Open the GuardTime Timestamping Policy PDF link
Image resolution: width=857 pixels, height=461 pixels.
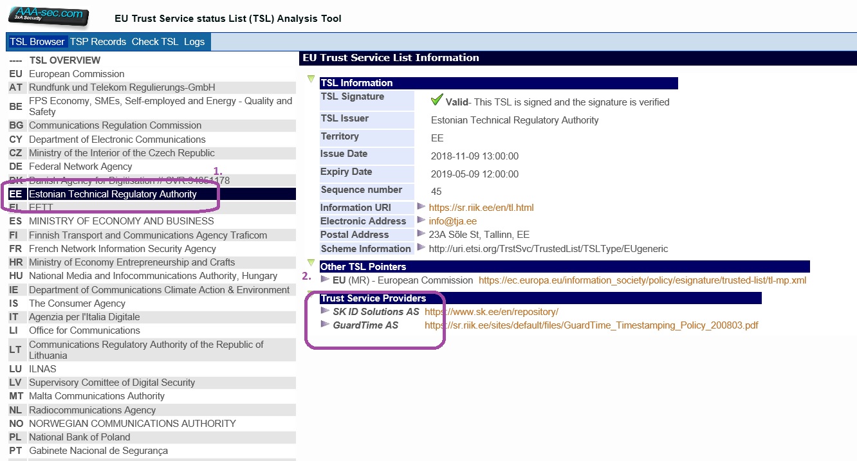coord(591,325)
